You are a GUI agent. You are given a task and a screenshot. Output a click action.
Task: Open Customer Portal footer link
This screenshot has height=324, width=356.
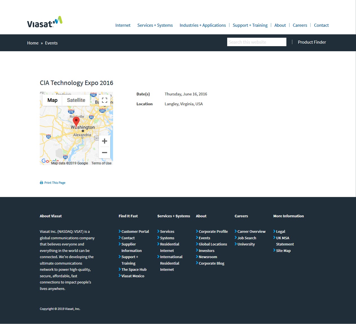tap(135, 232)
